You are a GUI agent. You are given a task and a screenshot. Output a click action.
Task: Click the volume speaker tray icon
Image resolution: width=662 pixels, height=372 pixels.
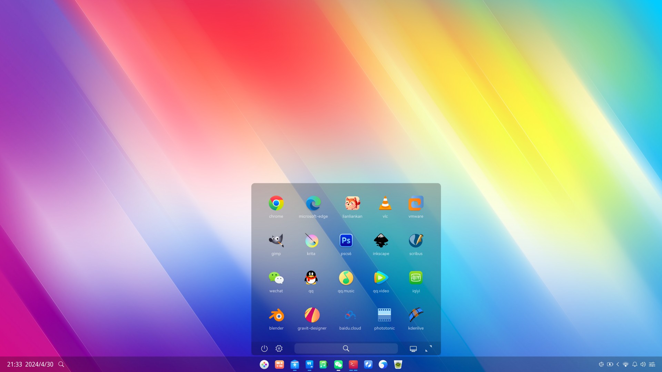tap(643, 364)
